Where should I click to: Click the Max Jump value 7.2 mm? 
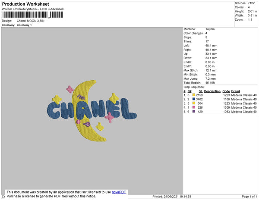tap(211, 78)
